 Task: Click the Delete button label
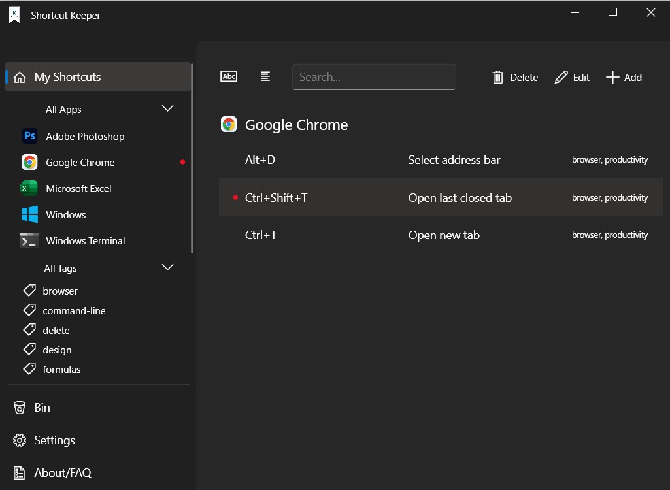[524, 77]
